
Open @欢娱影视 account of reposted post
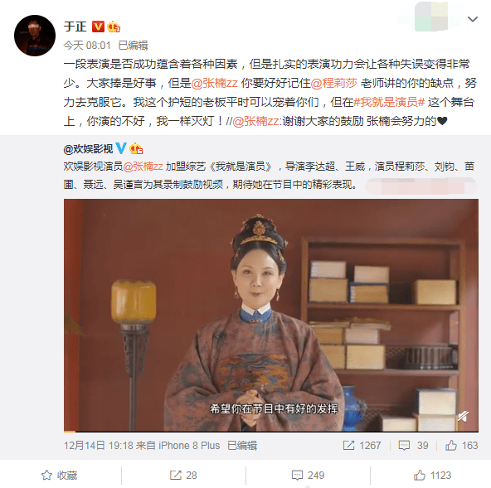click(x=88, y=149)
